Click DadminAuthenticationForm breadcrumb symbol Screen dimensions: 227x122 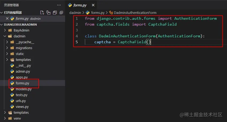coord(135,13)
